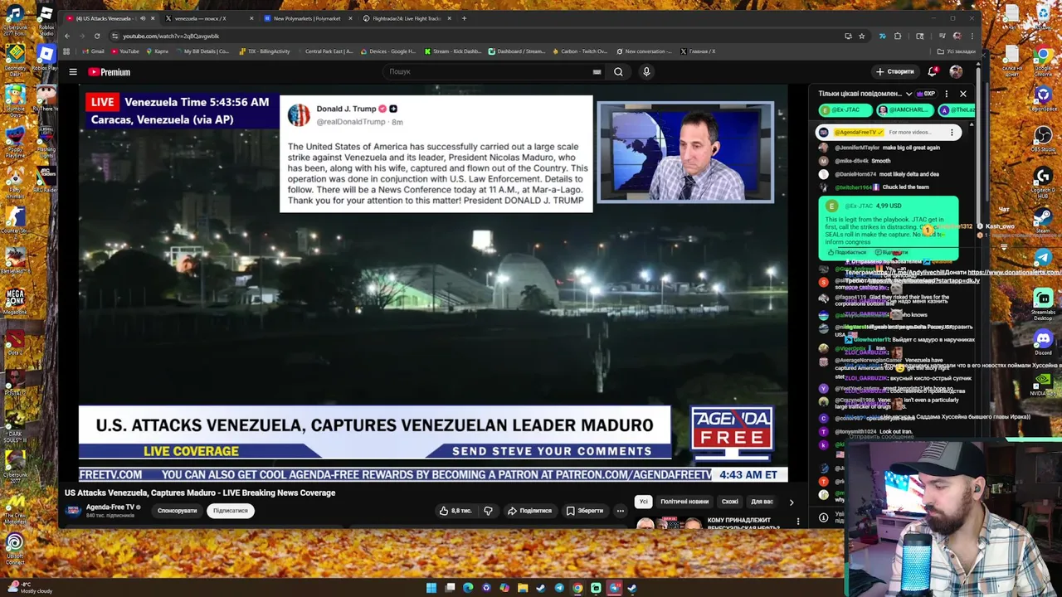Open the browser extensions puzzle icon
1062x597 pixels.
pyautogui.click(x=897, y=36)
